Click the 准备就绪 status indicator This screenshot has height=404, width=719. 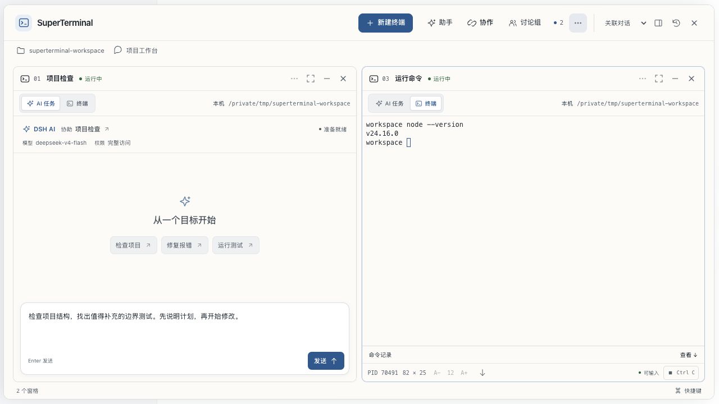click(x=333, y=129)
